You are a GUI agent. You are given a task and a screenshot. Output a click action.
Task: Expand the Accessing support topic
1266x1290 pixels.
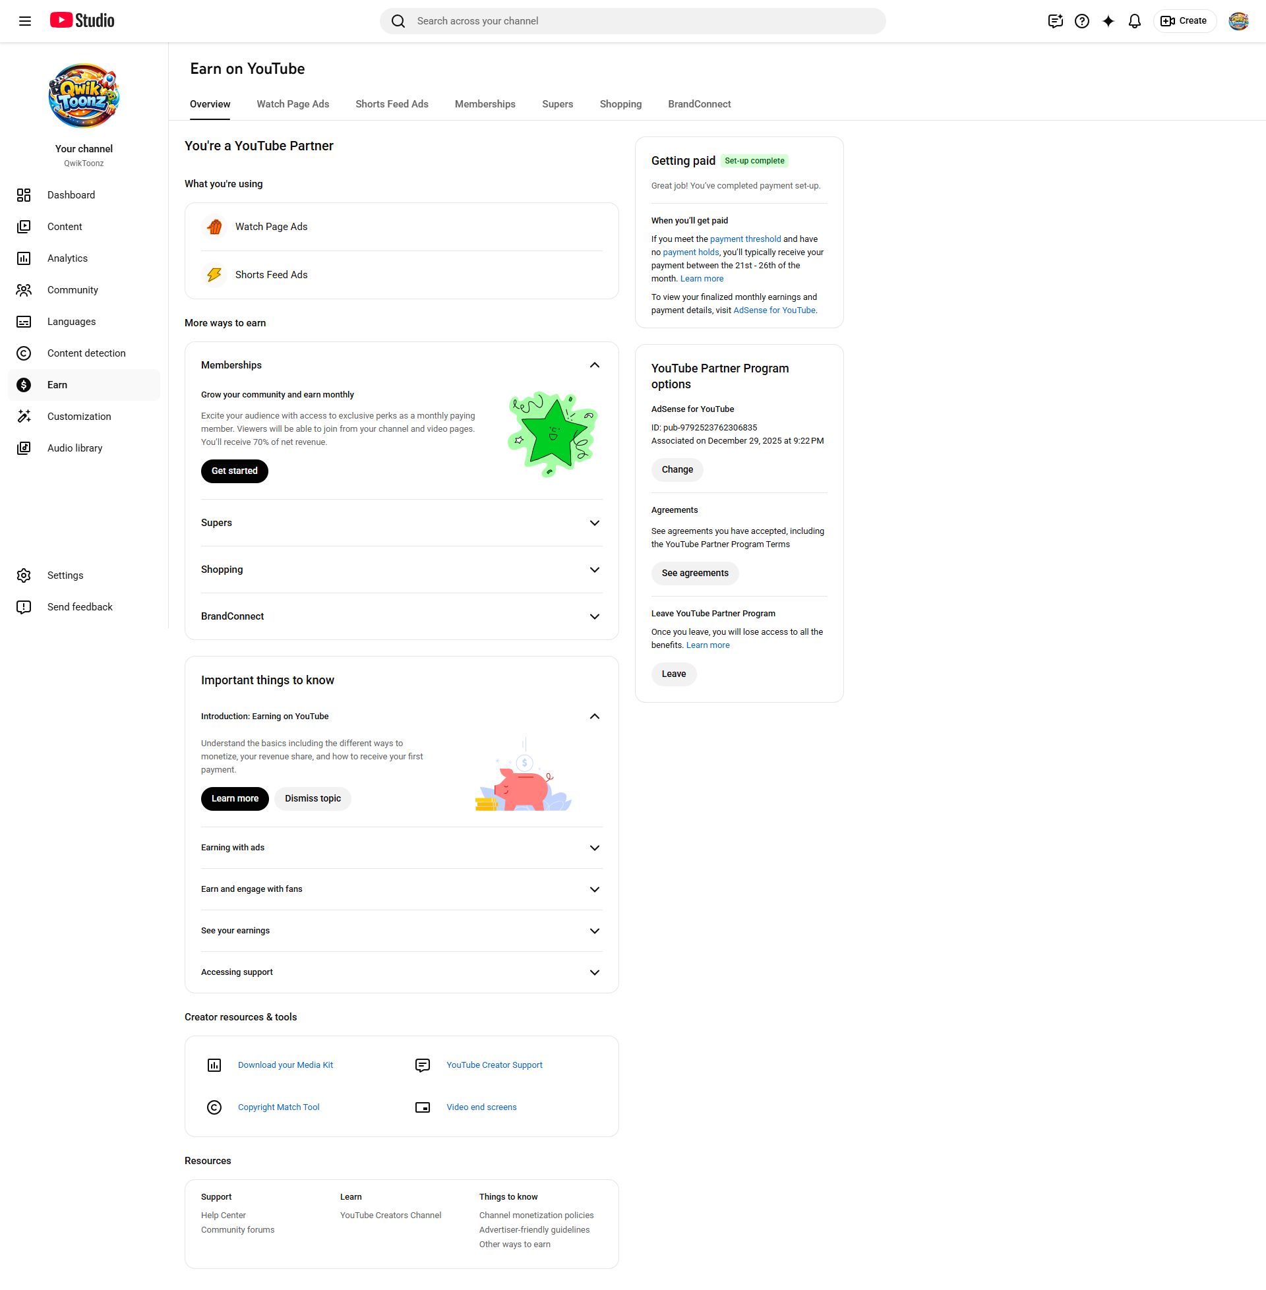point(595,972)
